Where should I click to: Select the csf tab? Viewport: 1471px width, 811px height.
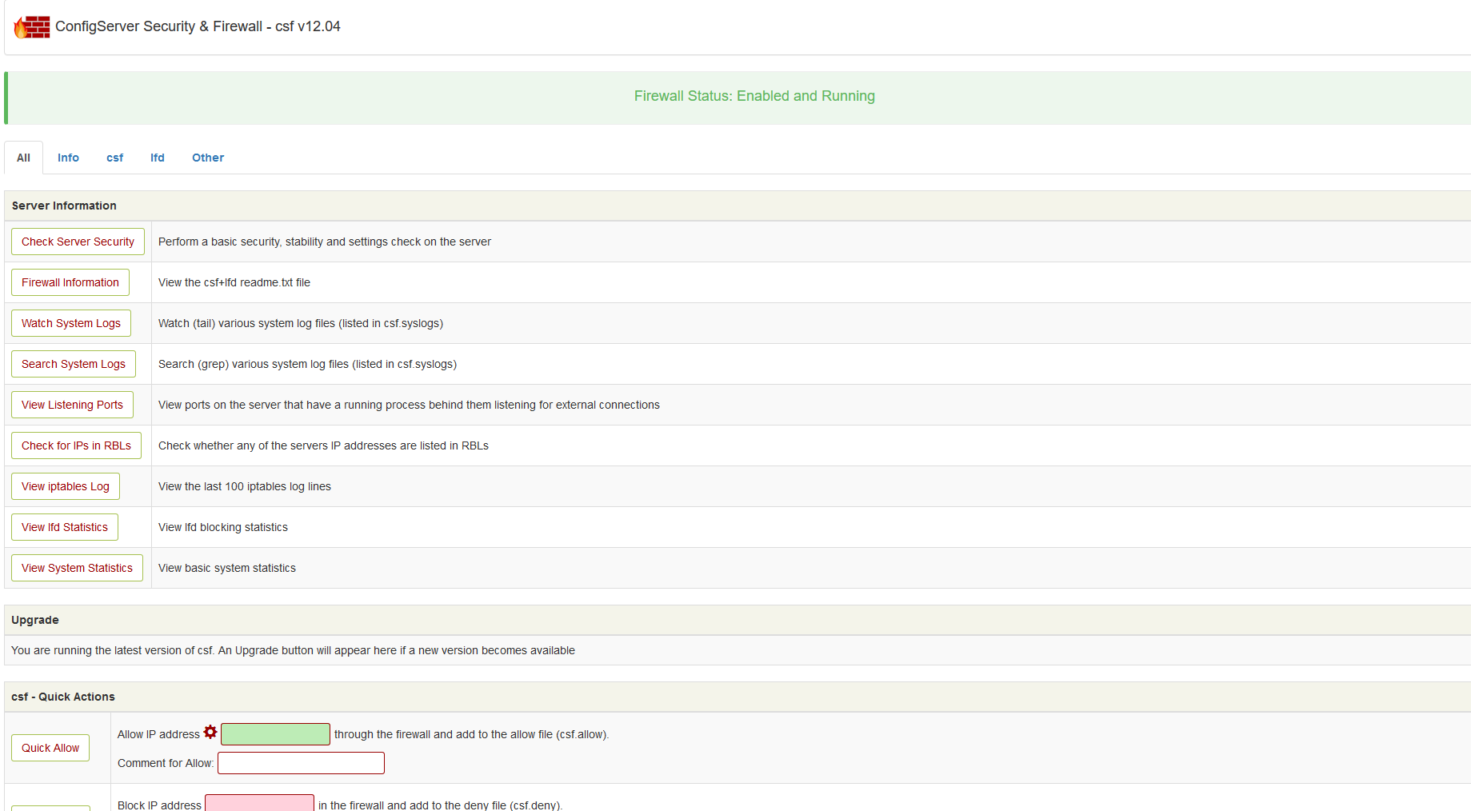click(115, 158)
